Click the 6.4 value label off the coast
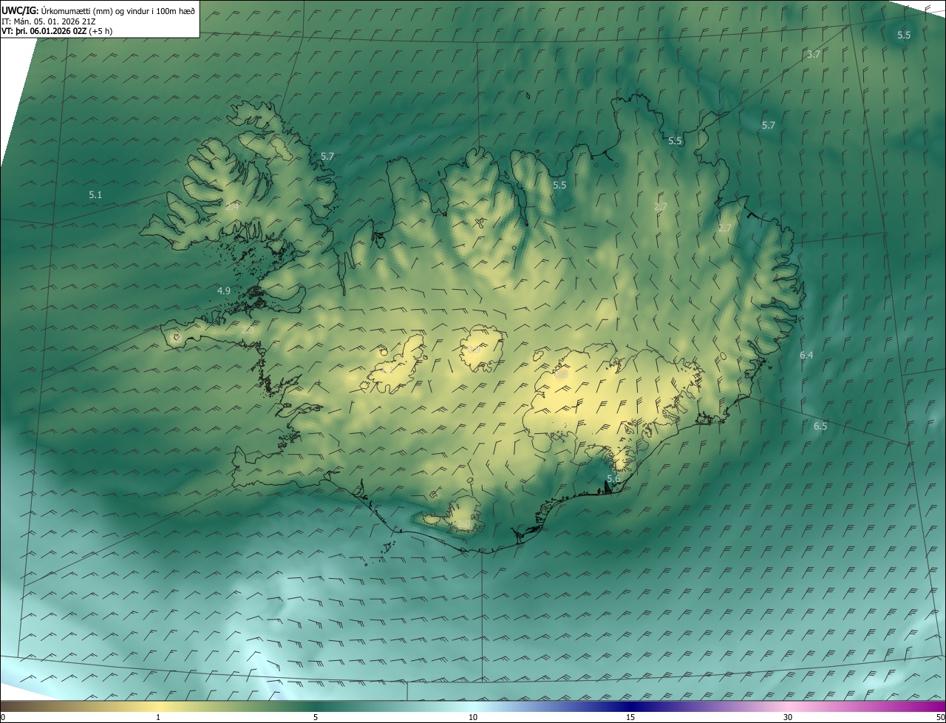Image resolution: width=946 pixels, height=723 pixels. 806,356
